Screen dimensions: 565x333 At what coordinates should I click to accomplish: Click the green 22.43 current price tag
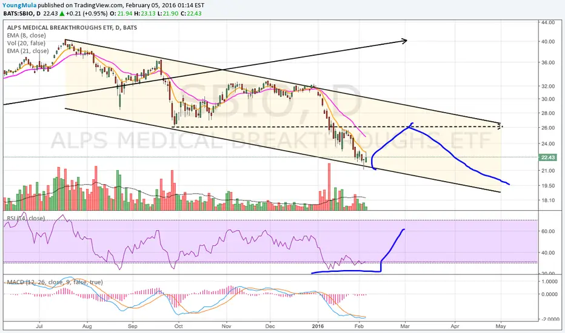pos(547,157)
